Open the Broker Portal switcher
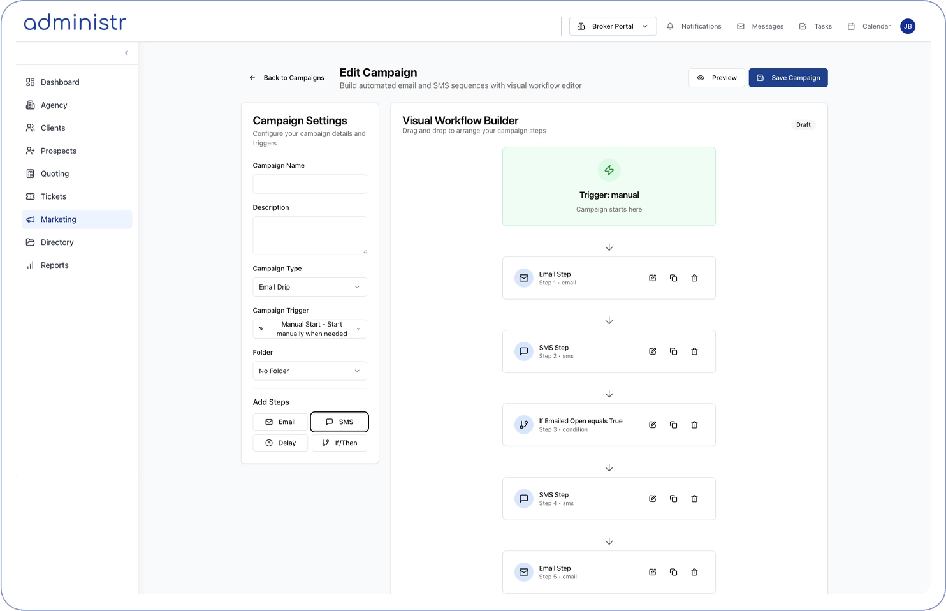946x611 pixels. coord(612,26)
